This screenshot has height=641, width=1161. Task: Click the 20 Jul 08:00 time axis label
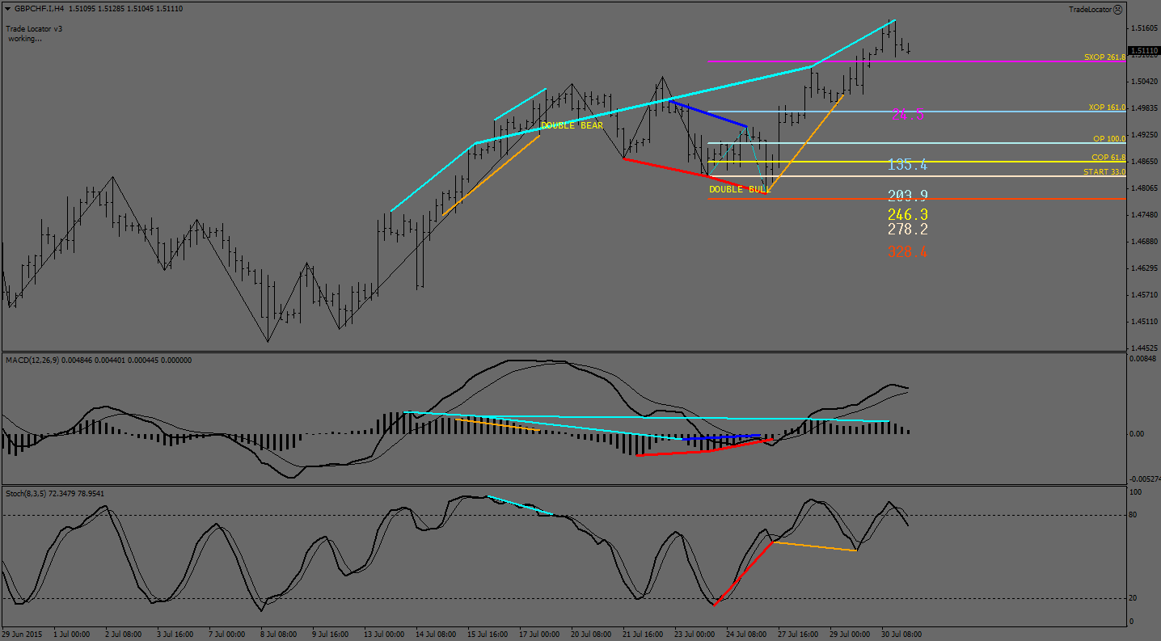590,635
